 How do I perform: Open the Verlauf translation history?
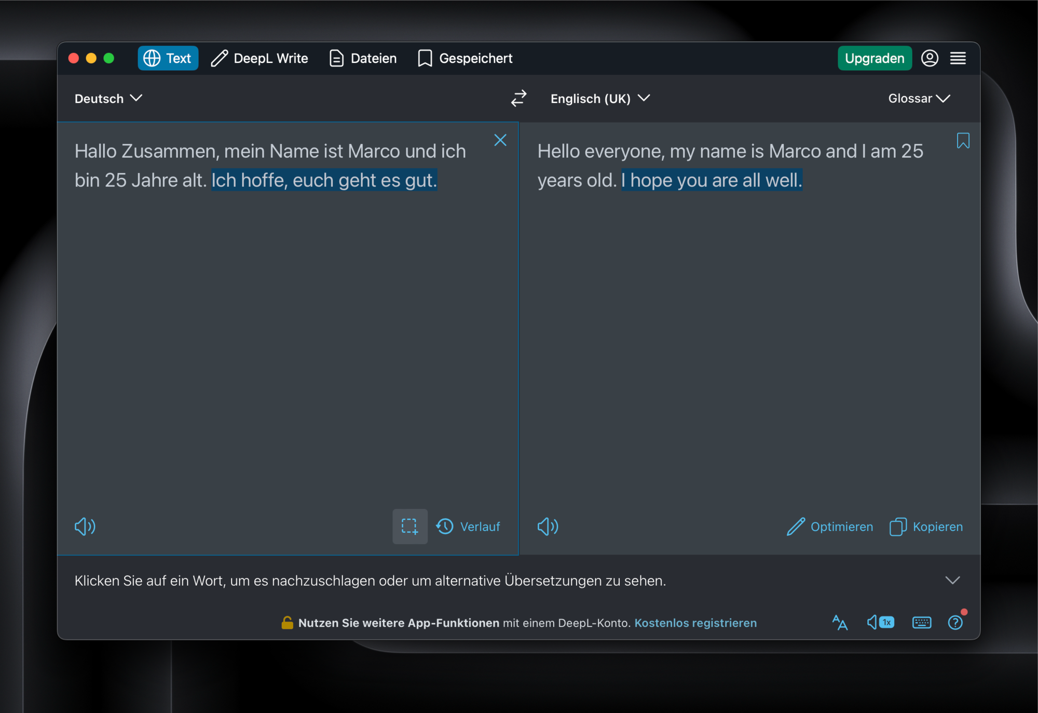point(468,527)
